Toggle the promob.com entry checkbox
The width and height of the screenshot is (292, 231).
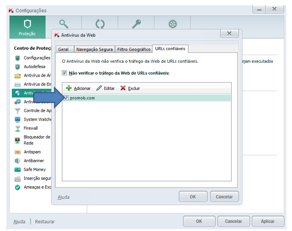pos(66,98)
